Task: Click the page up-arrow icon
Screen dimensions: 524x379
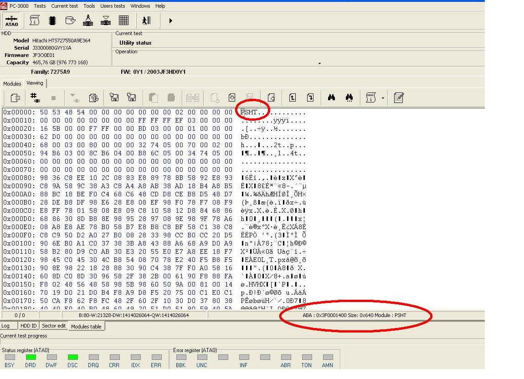Action: click(x=293, y=97)
